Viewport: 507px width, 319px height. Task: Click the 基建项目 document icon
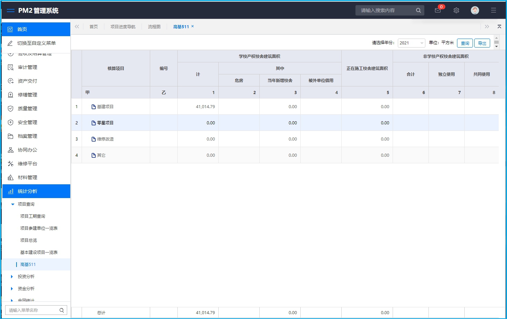(x=93, y=107)
